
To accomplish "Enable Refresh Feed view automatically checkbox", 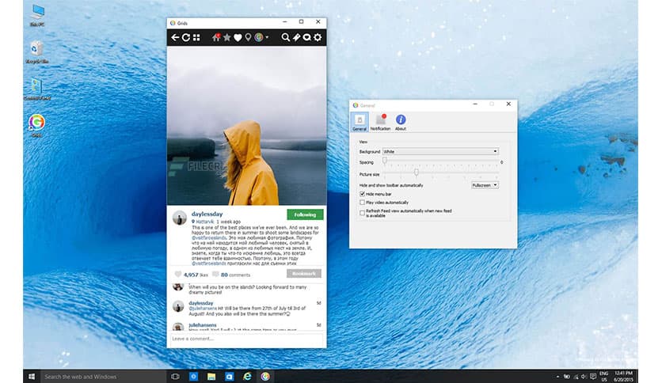I will pyautogui.click(x=362, y=212).
